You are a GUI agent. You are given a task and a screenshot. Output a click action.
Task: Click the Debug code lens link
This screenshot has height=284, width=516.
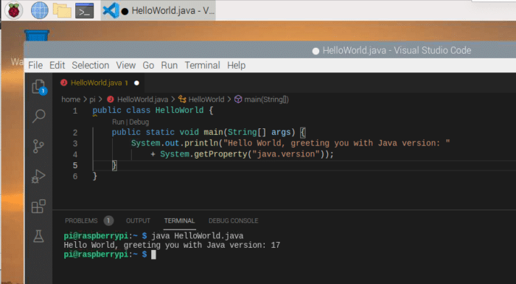tap(139, 122)
